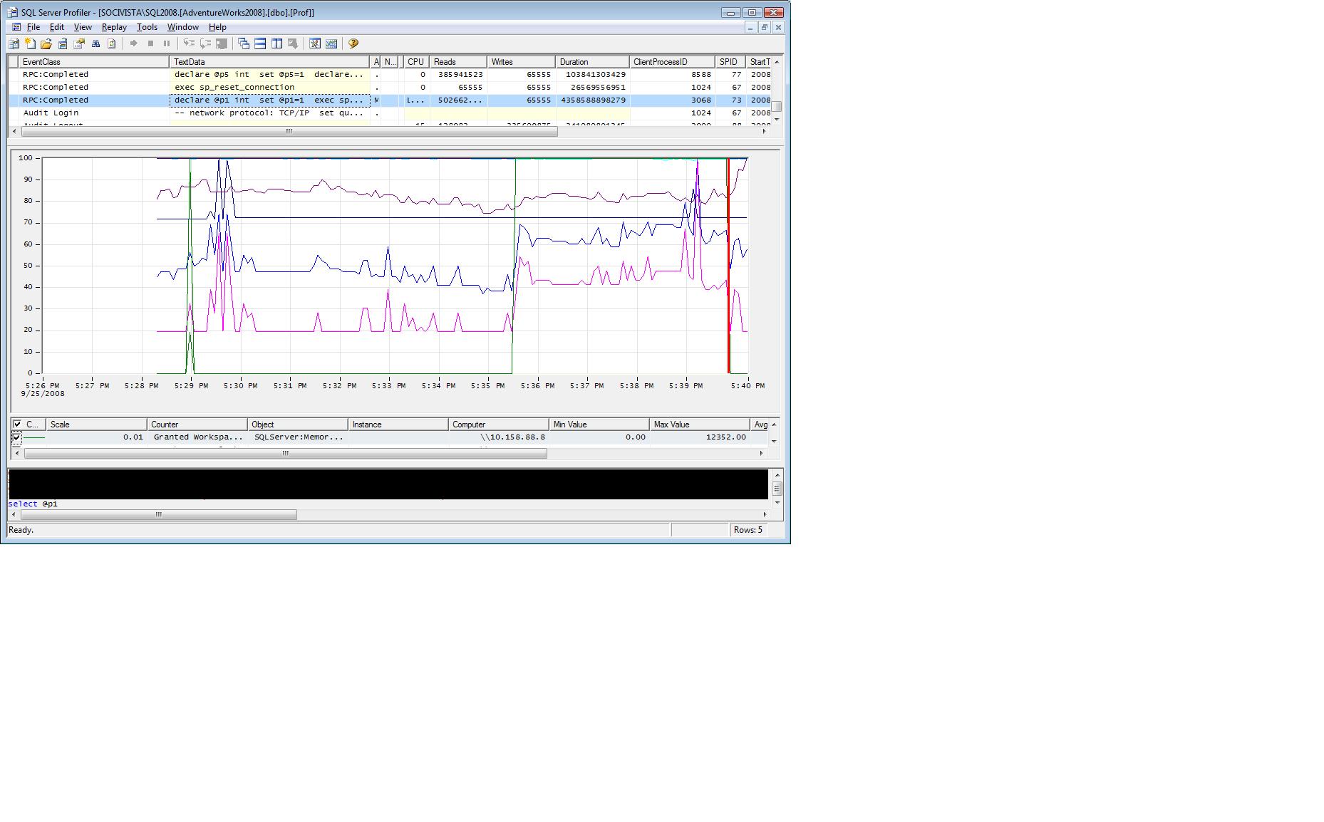The height and width of the screenshot is (822, 1324).
Task: Uncheck the Granted Workspace counter checkbox
Action: click(17, 437)
